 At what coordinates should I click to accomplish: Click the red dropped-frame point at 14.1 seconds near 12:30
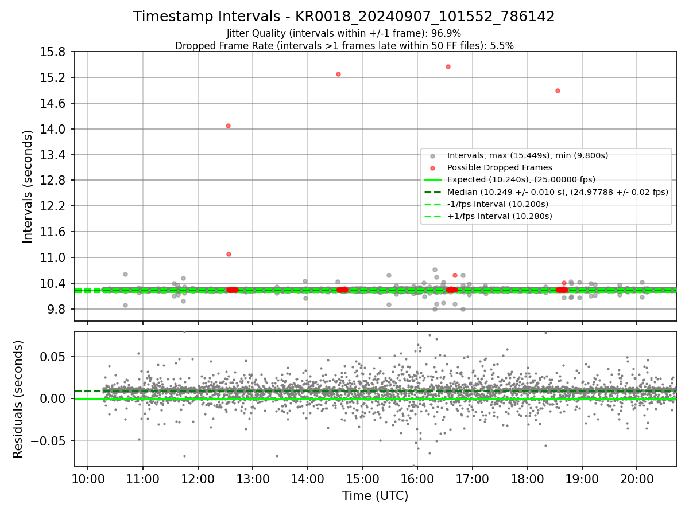pyautogui.click(x=228, y=126)
